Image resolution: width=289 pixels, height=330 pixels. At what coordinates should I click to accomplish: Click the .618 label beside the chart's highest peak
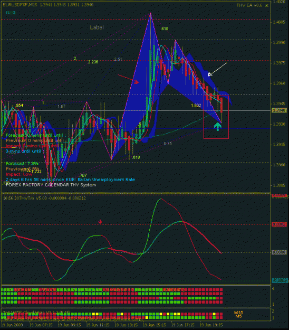click(x=164, y=29)
